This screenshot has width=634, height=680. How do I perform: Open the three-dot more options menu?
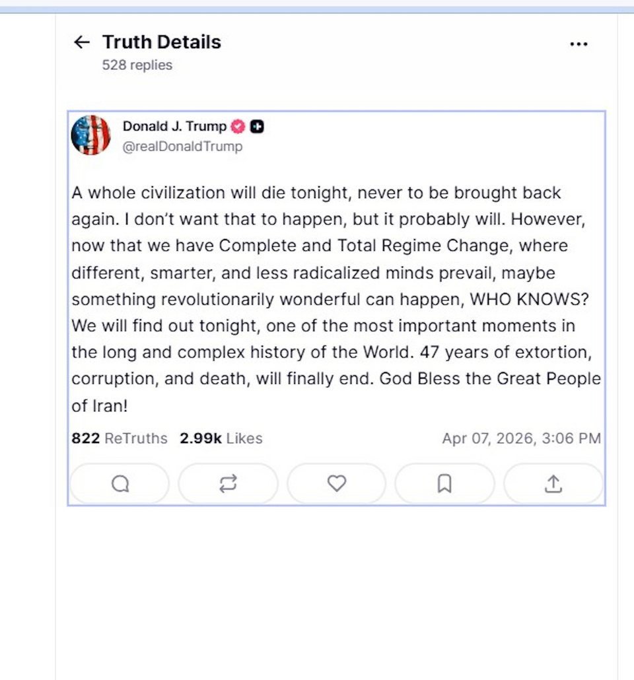(x=578, y=44)
